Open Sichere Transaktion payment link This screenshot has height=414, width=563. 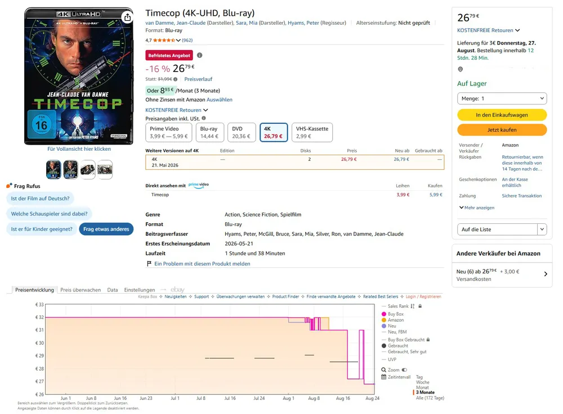click(x=522, y=196)
